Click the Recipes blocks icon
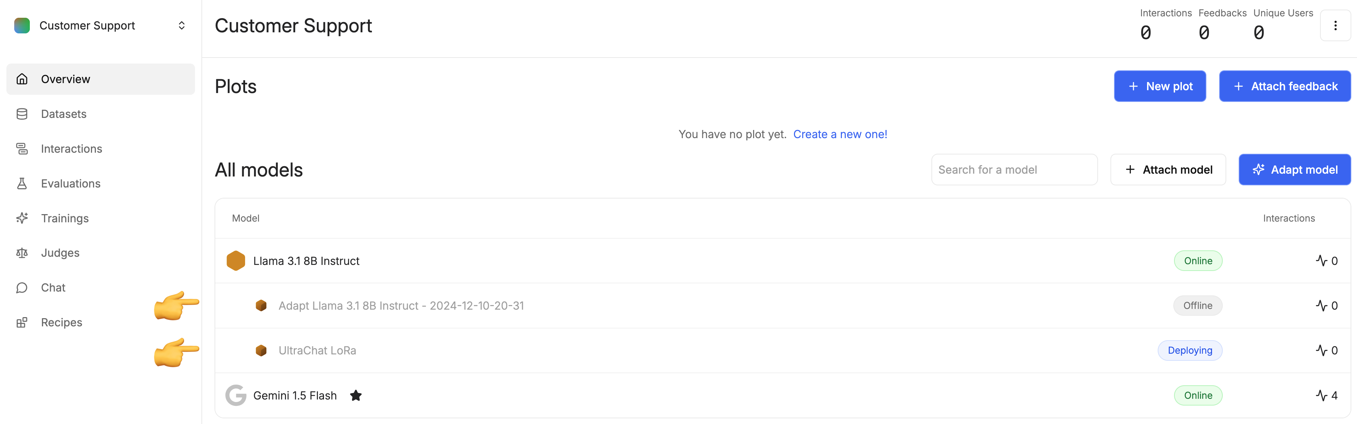This screenshot has width=1357, height=424. pos(22,322)
